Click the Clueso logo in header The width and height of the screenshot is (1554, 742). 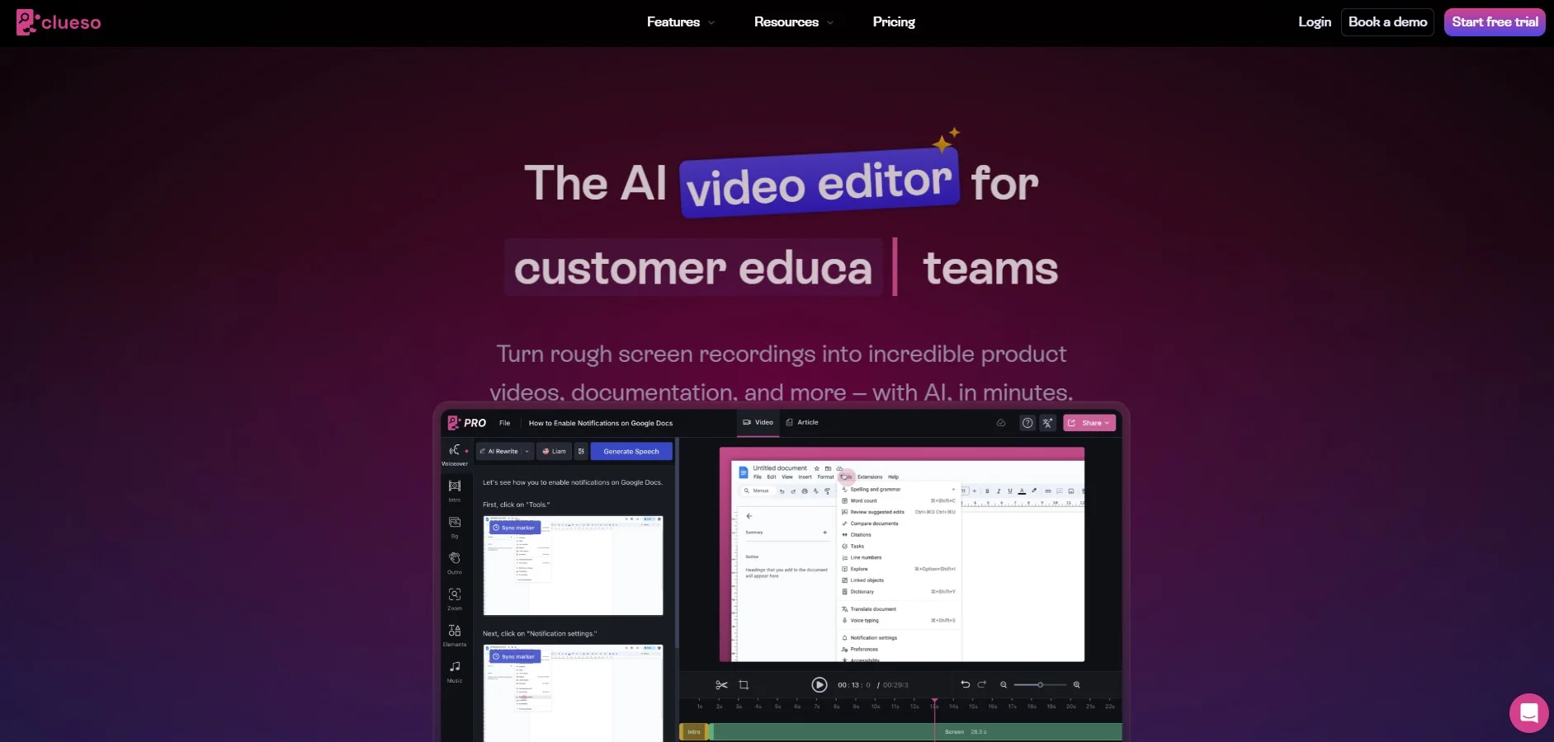(59, 22)
